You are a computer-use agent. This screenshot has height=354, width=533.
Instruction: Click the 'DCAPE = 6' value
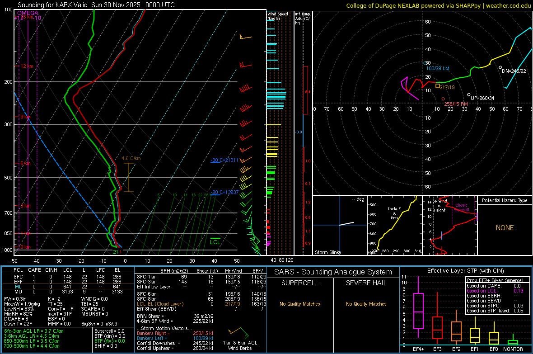coord(16,319)
